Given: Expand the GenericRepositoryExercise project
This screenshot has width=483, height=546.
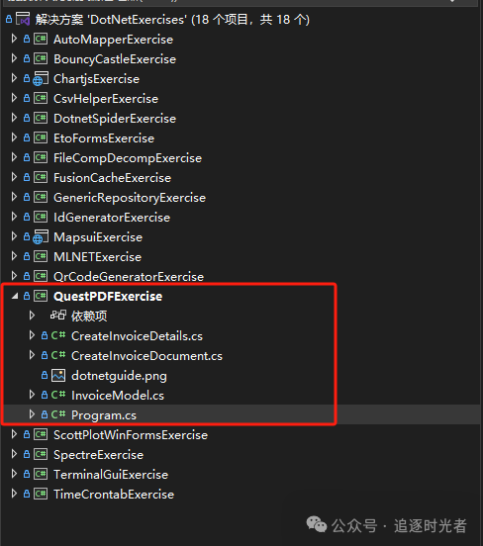Looking at the screenshot, I should pos(14,197).
